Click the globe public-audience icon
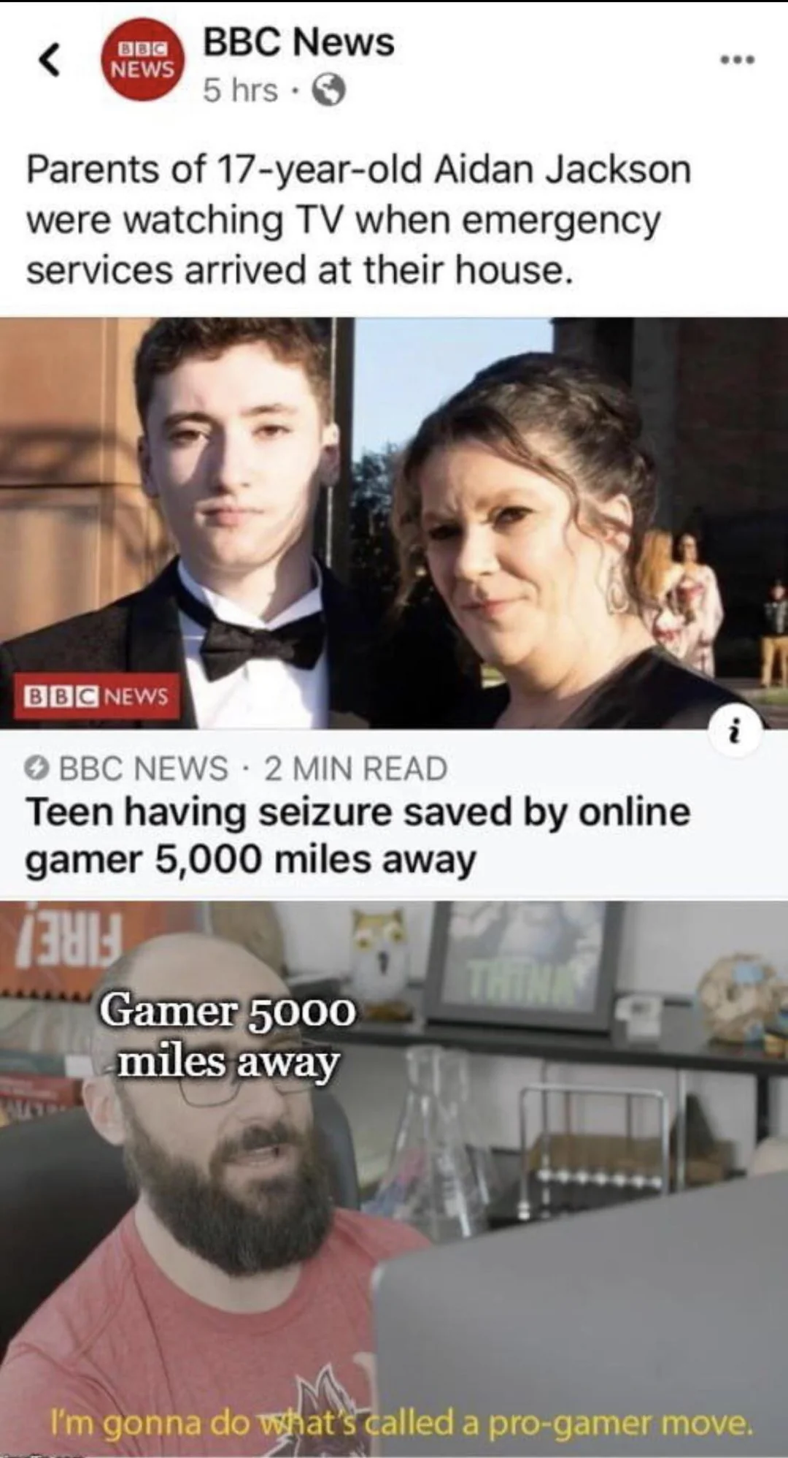 coord(328,91)
